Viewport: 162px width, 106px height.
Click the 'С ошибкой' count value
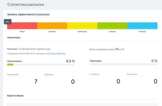point(118,81)
